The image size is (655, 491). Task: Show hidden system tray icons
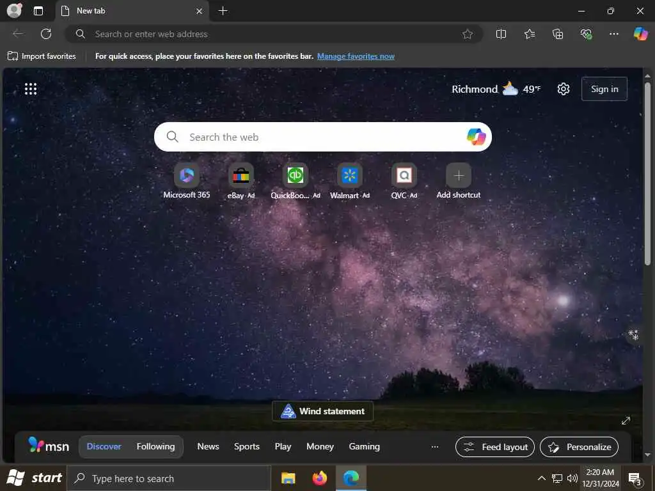(541, 478)
